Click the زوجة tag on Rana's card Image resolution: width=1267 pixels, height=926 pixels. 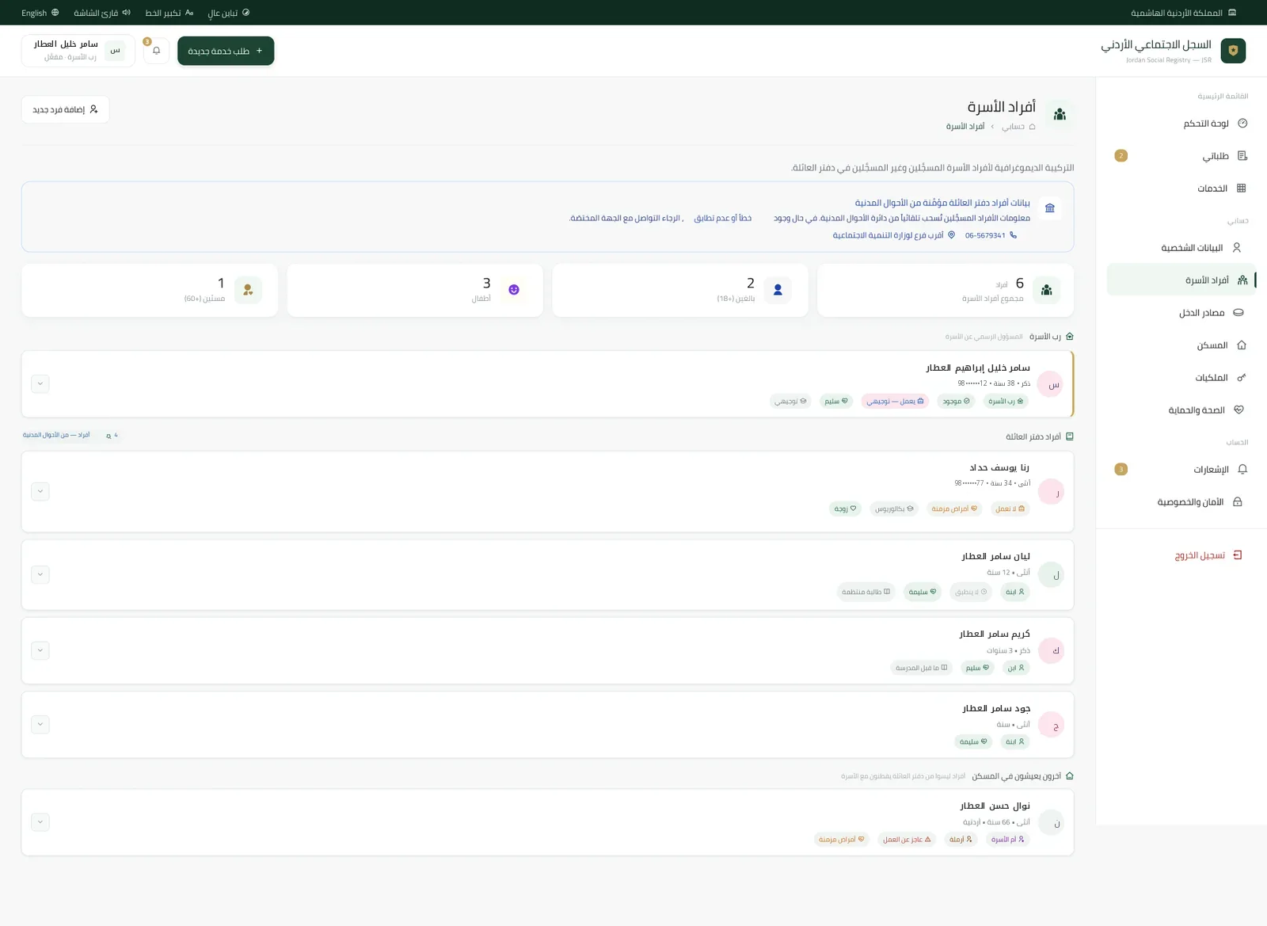pyautogui.click(x=846, y=509)
